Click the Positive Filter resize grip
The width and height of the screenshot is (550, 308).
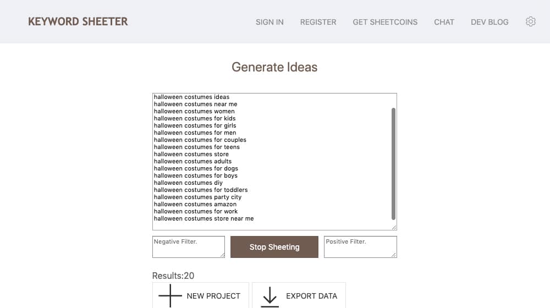pyautogui.click(x=394, y=255)
